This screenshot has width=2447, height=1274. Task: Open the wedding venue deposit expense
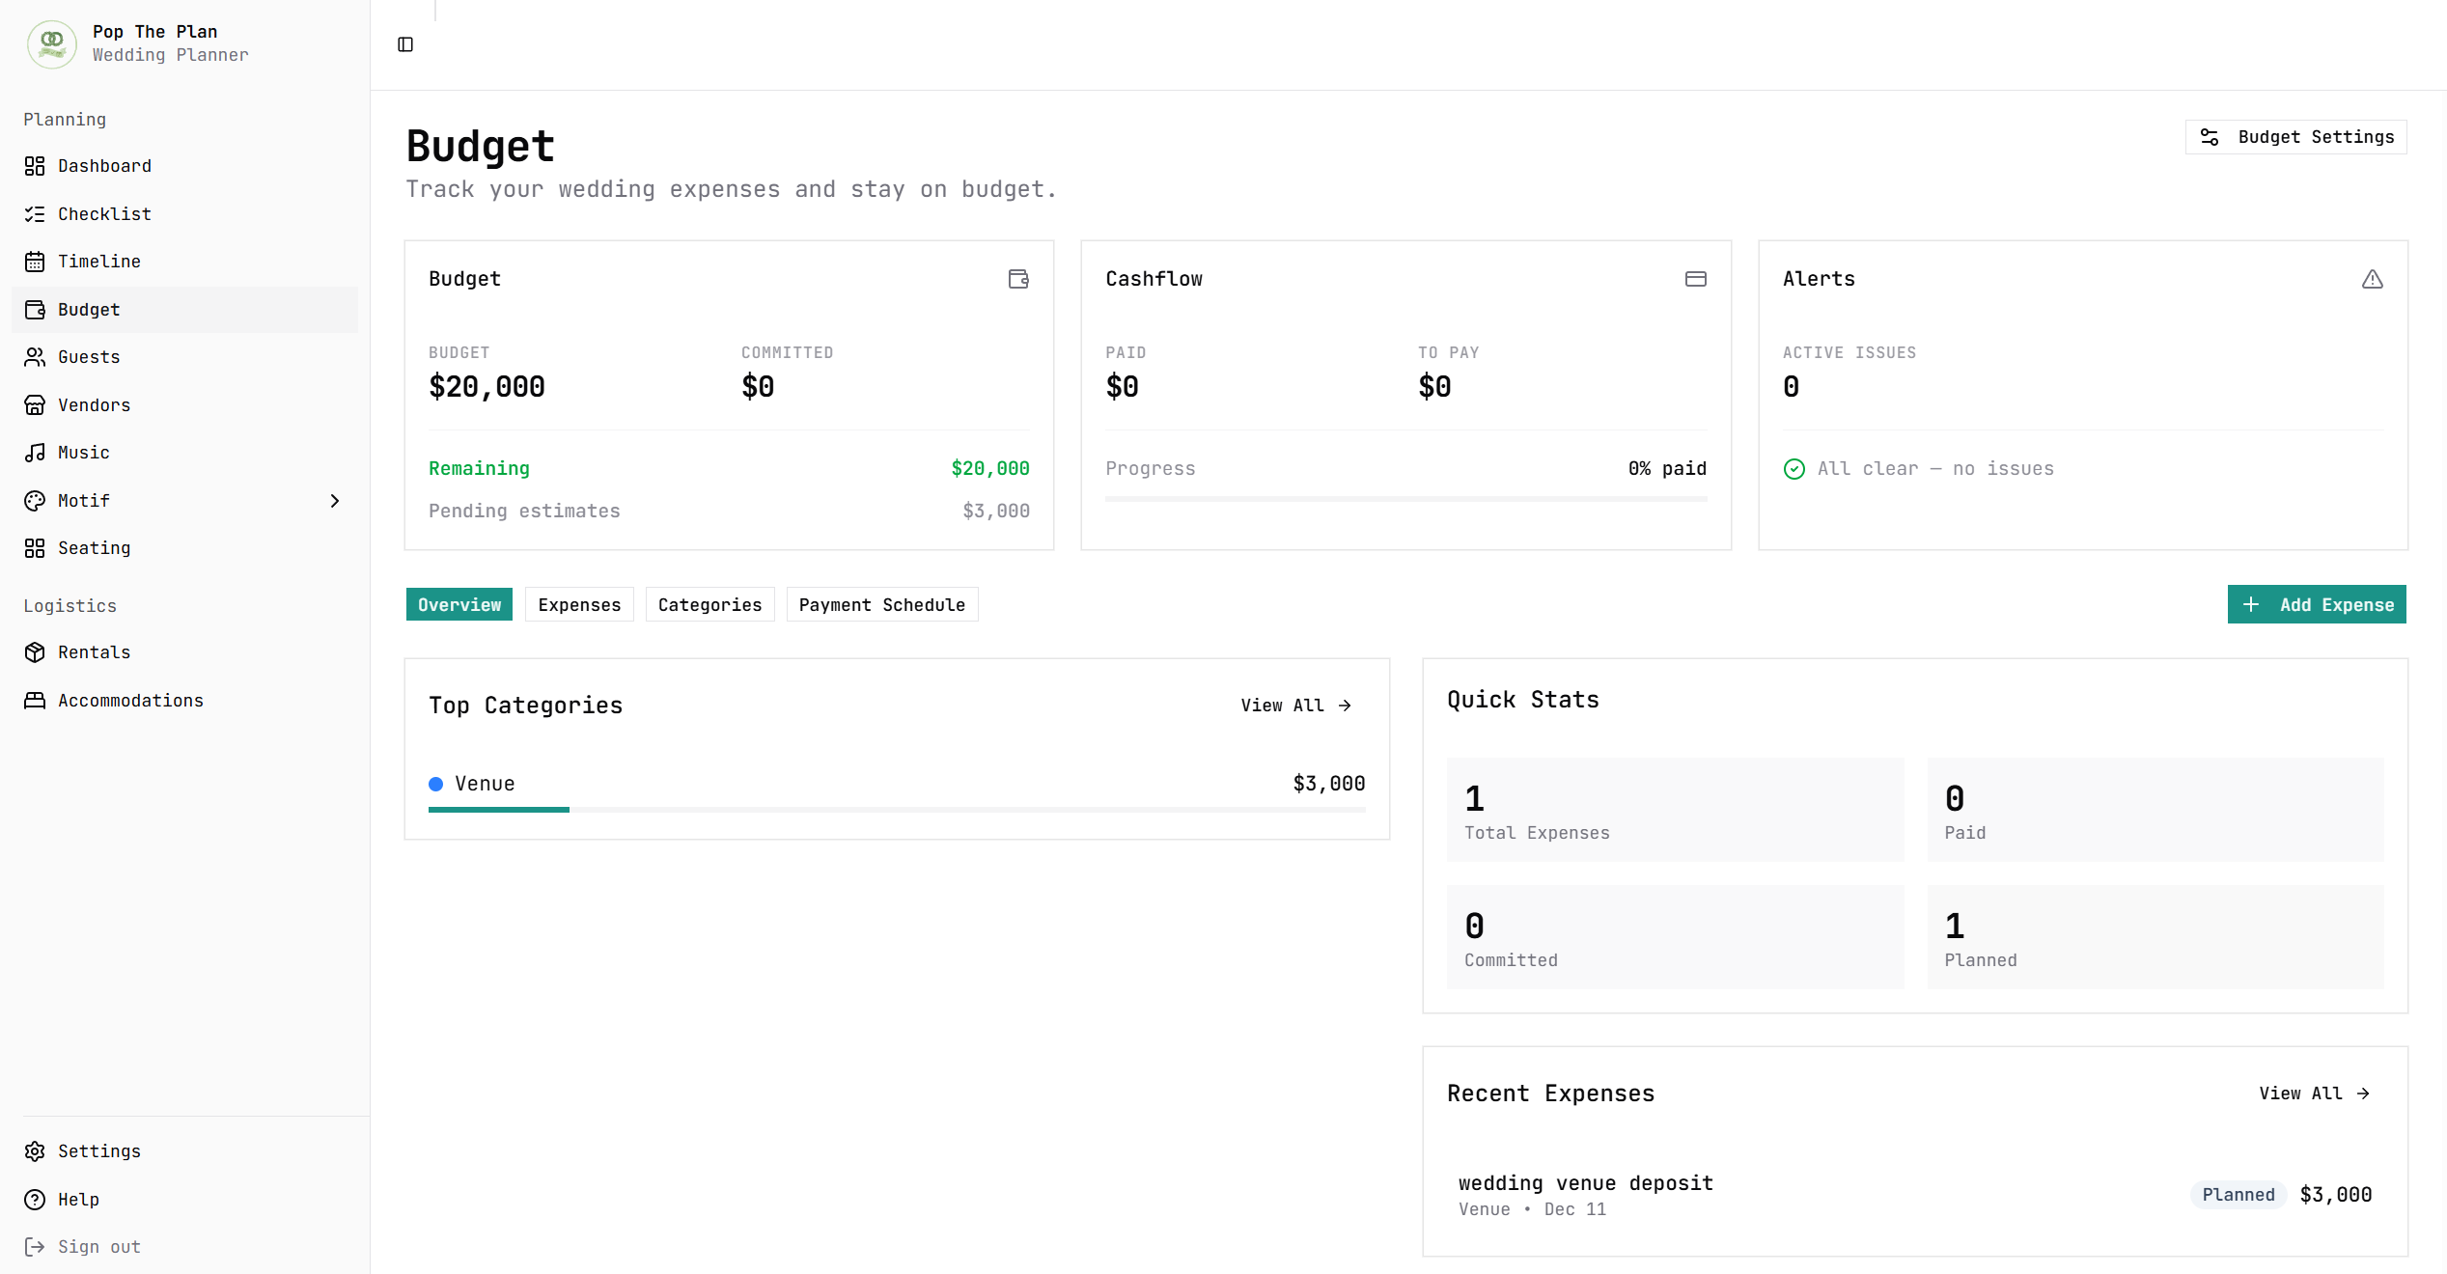[x=1585, y=1183]
